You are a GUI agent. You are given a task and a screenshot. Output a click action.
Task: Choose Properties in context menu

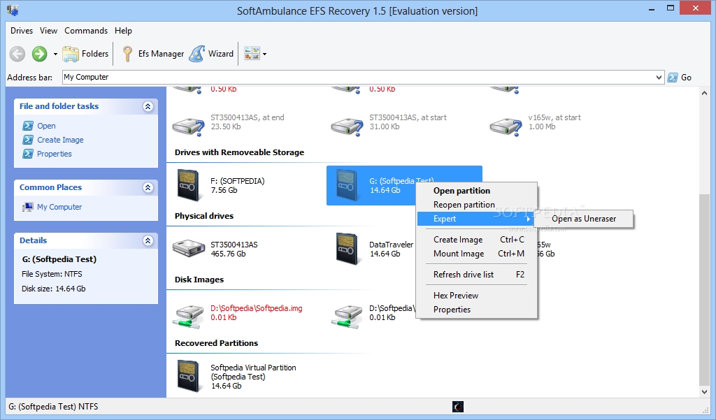tap(477, 310)
